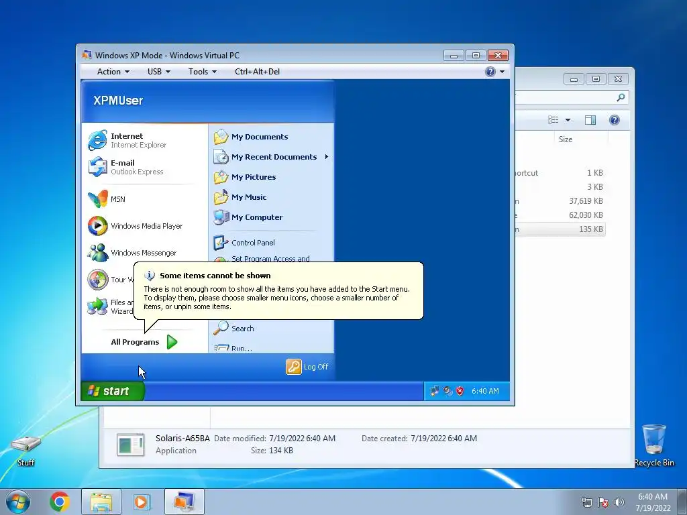
Task: Open the Windows 7 Start orb
Action: pos(18,502)
